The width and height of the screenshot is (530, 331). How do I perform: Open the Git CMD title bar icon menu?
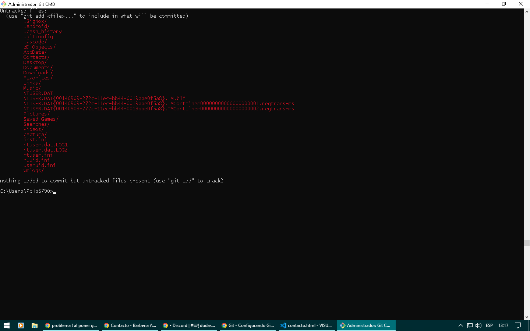pos(4,4)
